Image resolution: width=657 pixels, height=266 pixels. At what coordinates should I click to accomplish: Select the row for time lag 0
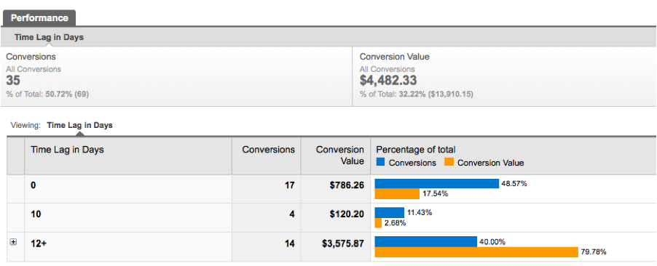[331, 189]
